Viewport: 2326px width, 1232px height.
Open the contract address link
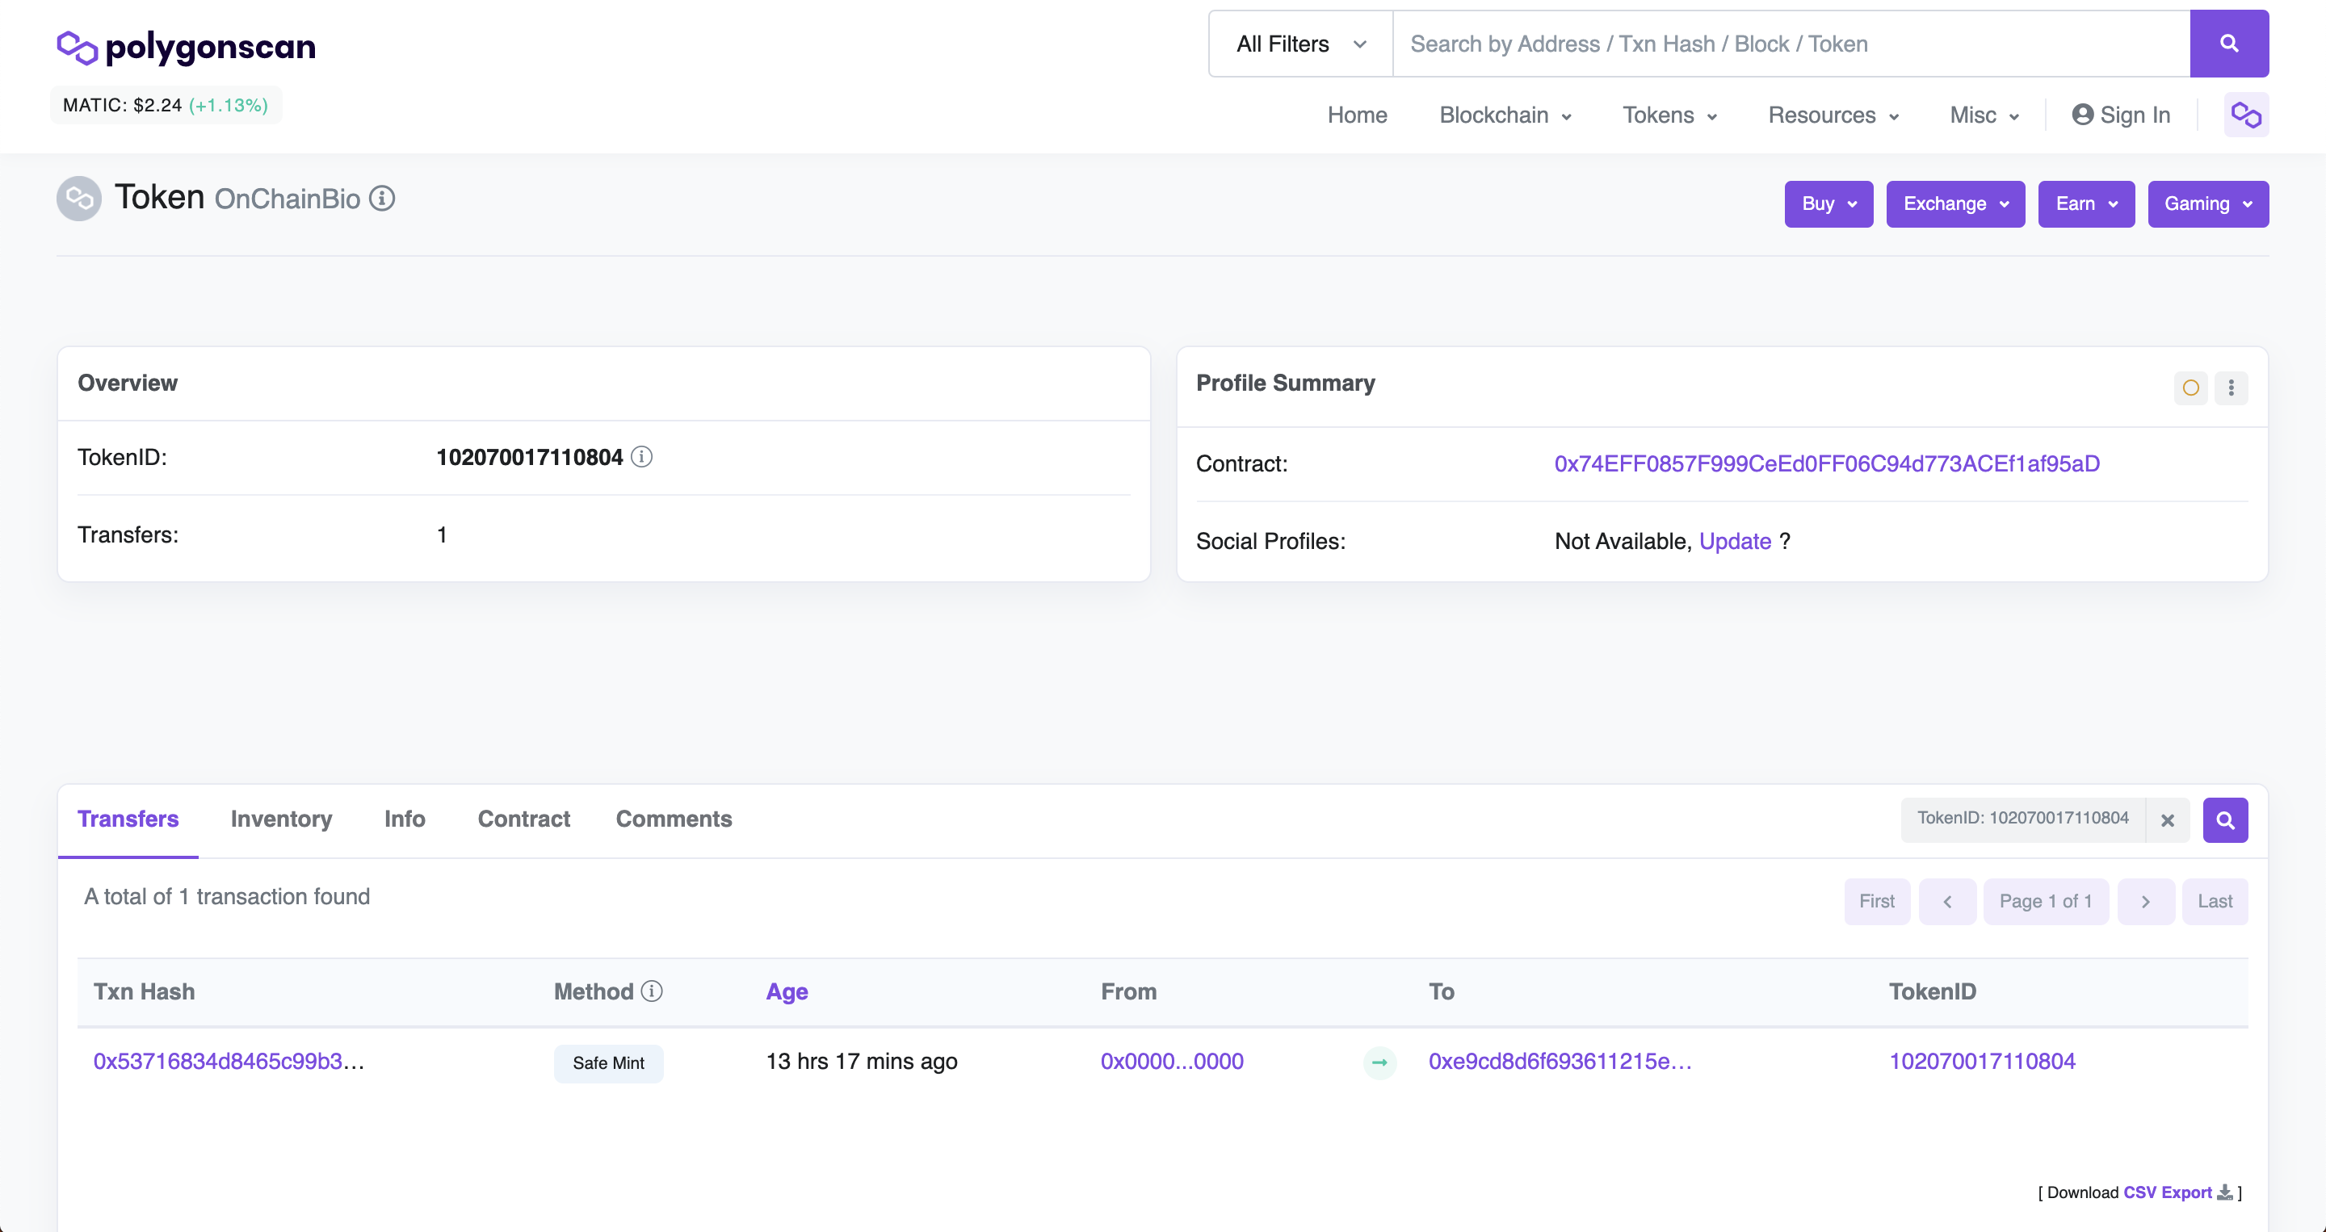1826,464
